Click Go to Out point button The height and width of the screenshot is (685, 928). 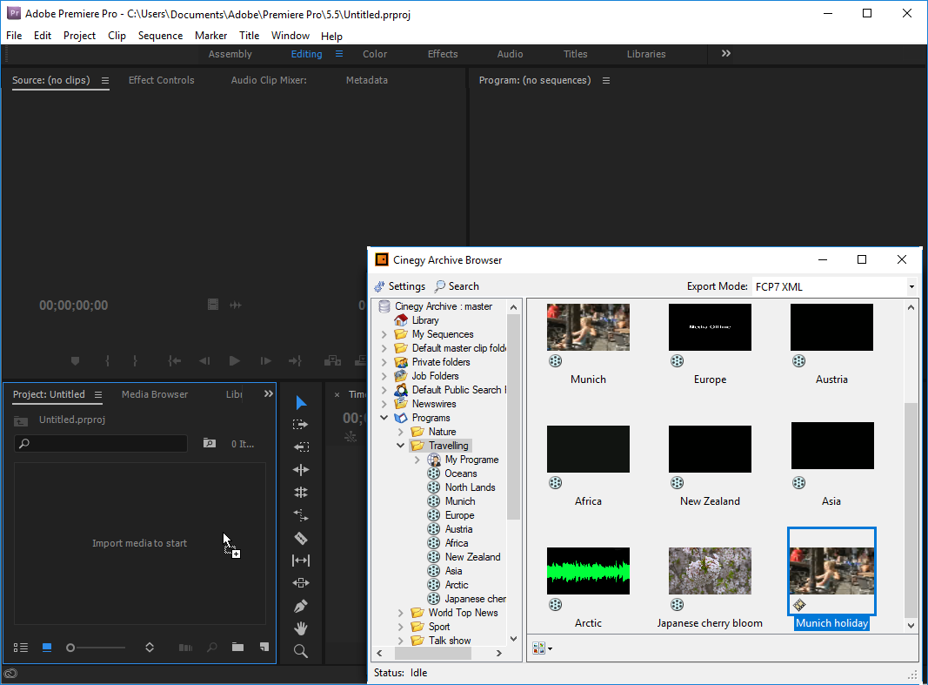[x=295, y=360]
